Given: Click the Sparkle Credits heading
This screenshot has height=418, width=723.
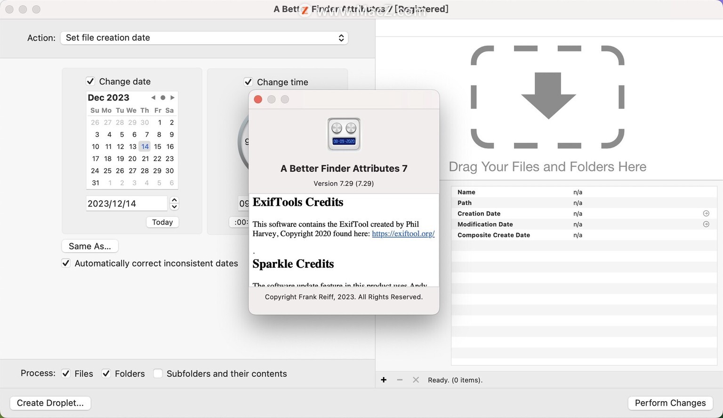Looking at the screenshot, I should point(293,264).
